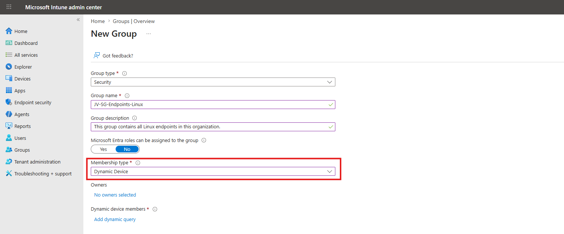Click the New Group page heading
Viewport: 564px width, 234px height.
point(114,34)
